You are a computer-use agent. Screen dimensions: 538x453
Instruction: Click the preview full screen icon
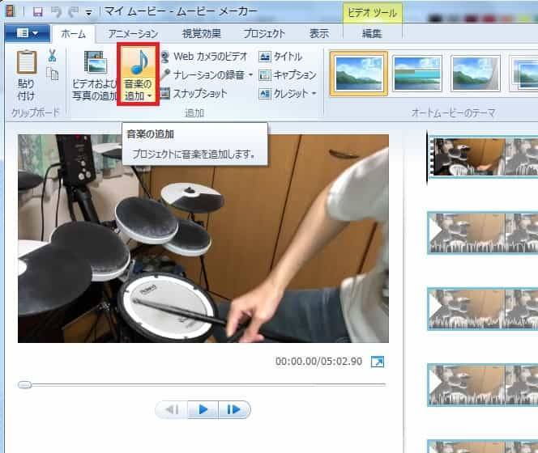pos(378,362)
